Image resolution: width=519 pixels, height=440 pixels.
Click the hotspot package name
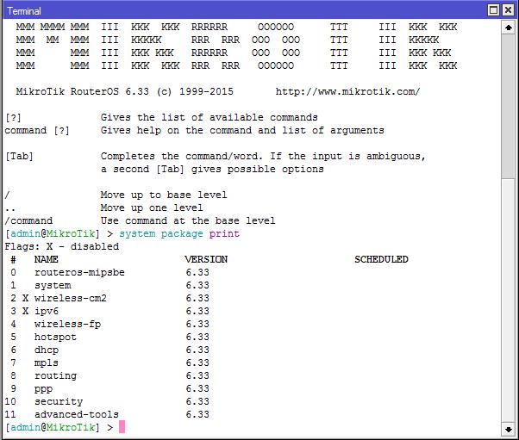(x=55, y=338)
